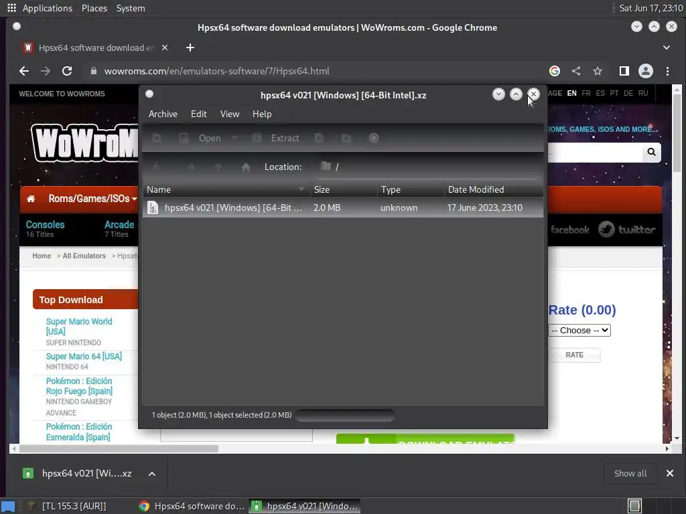This screenshot has height=514, width=686.
Task: Open a new Chrome tab
Action: click(x=190, y=48)
